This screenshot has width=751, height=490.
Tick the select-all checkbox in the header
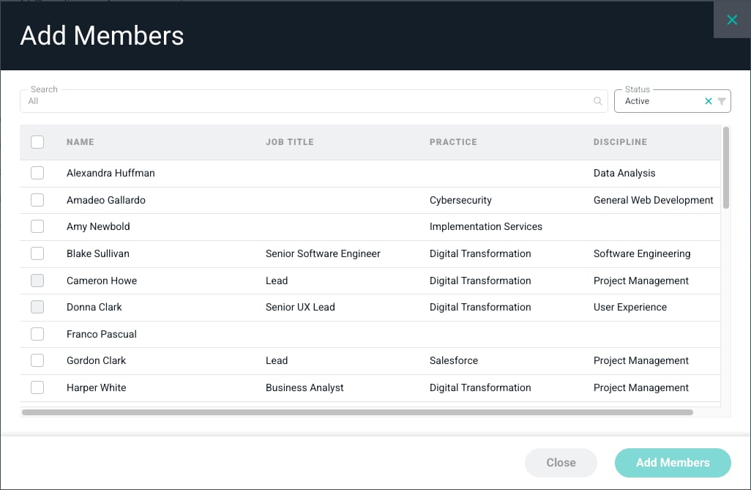point(37,142)
